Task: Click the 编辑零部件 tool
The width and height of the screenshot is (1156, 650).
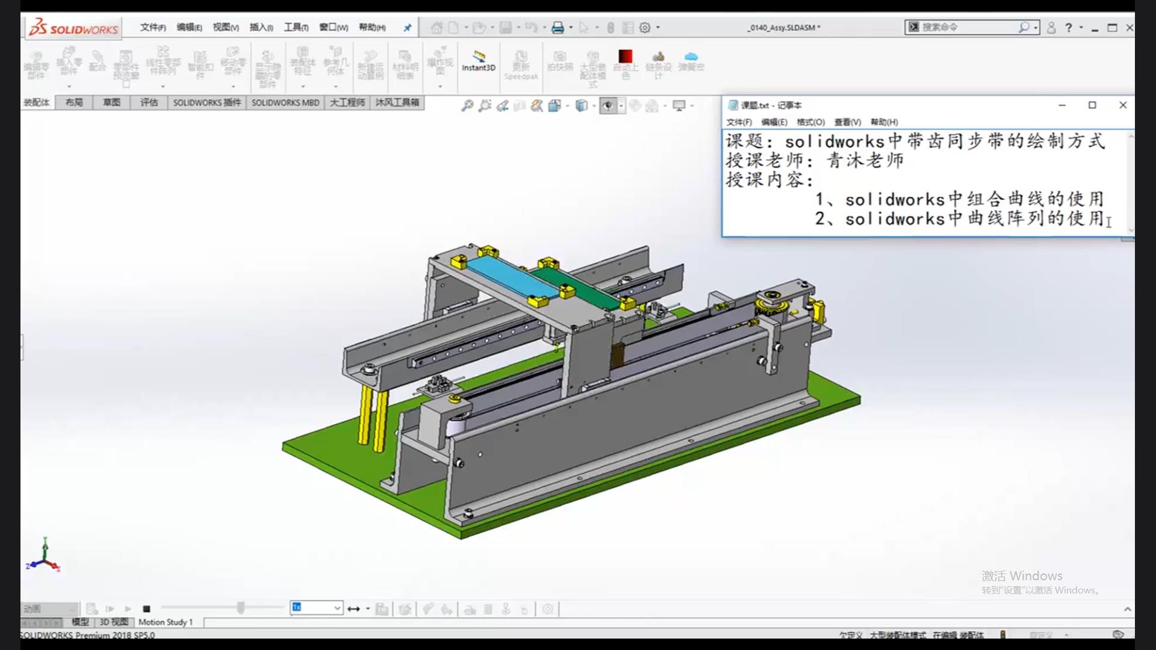Action: click(36, 65)
